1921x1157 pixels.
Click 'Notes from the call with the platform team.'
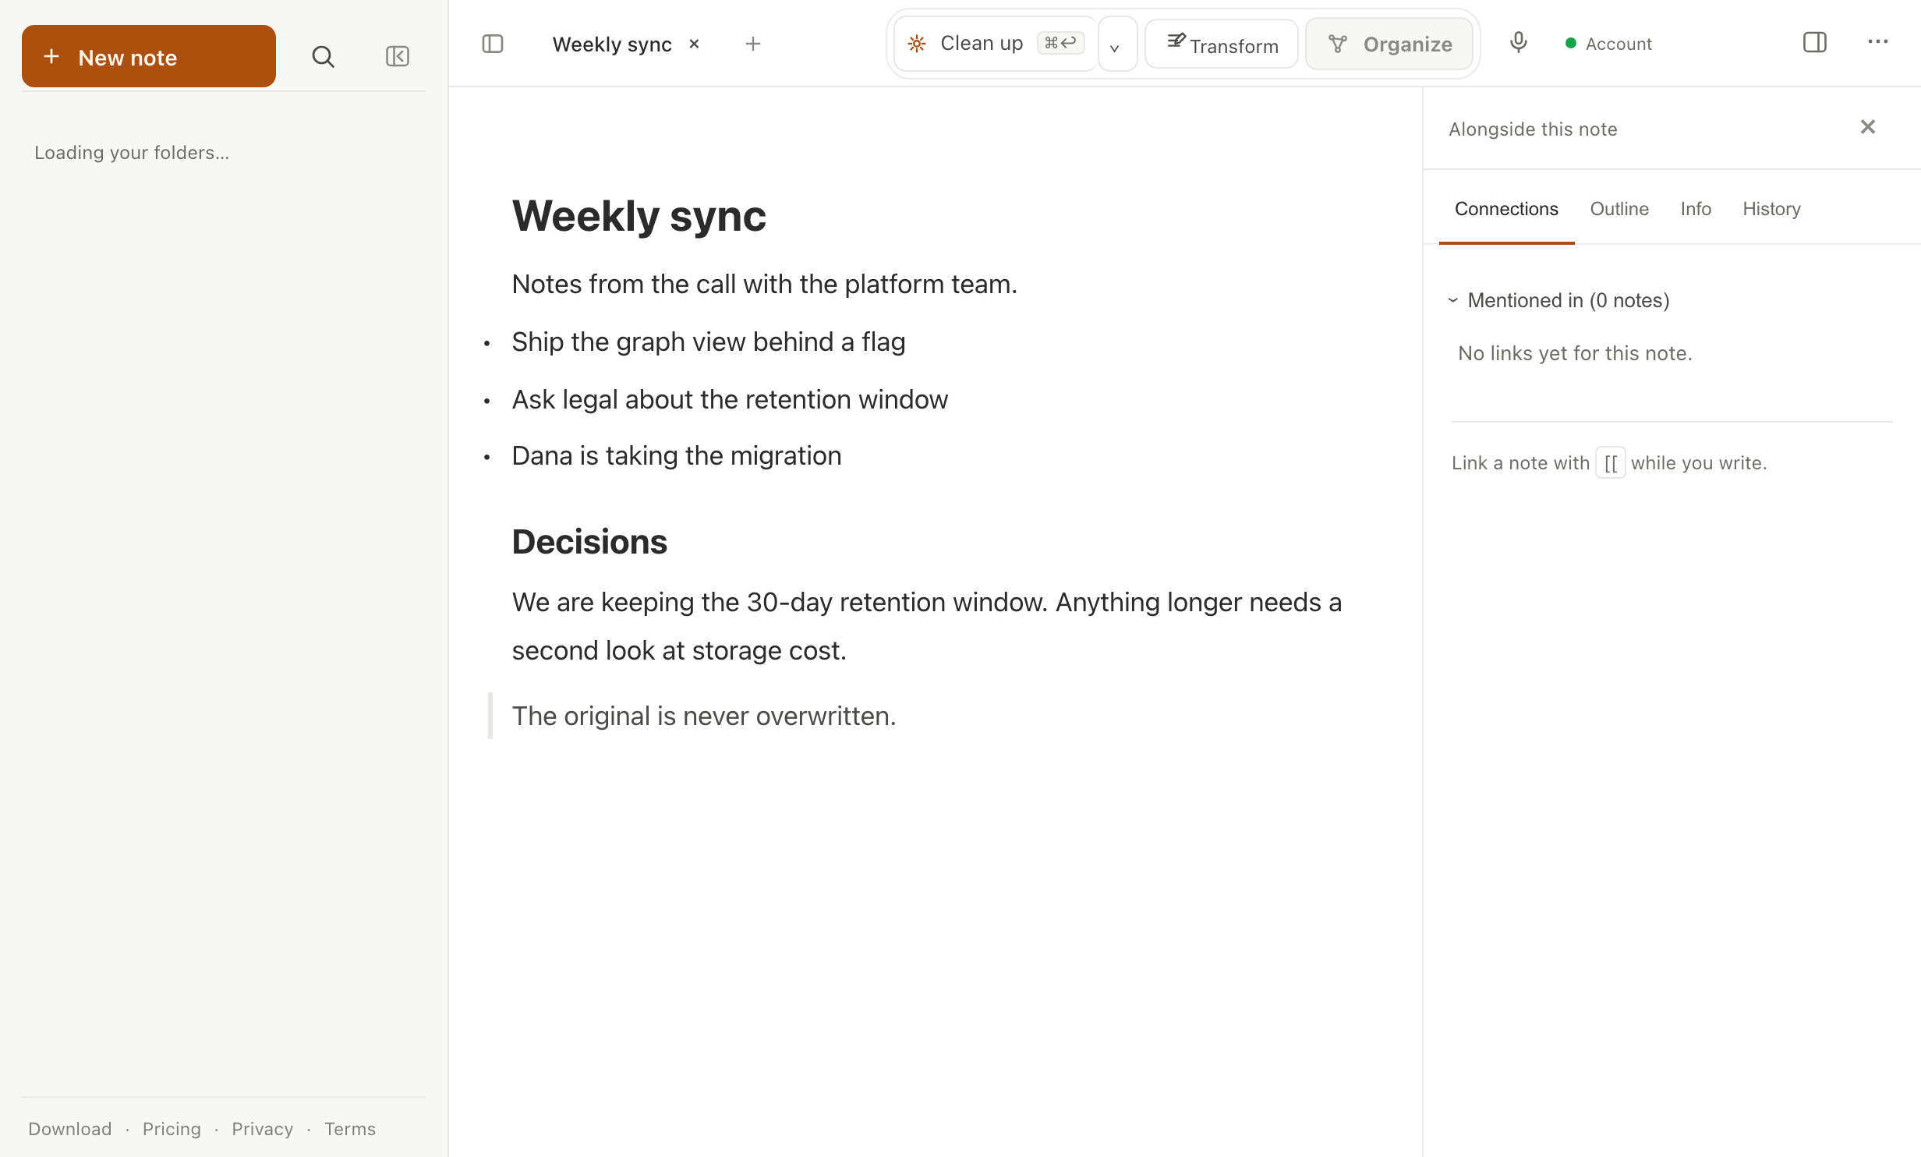pos(765,285)
